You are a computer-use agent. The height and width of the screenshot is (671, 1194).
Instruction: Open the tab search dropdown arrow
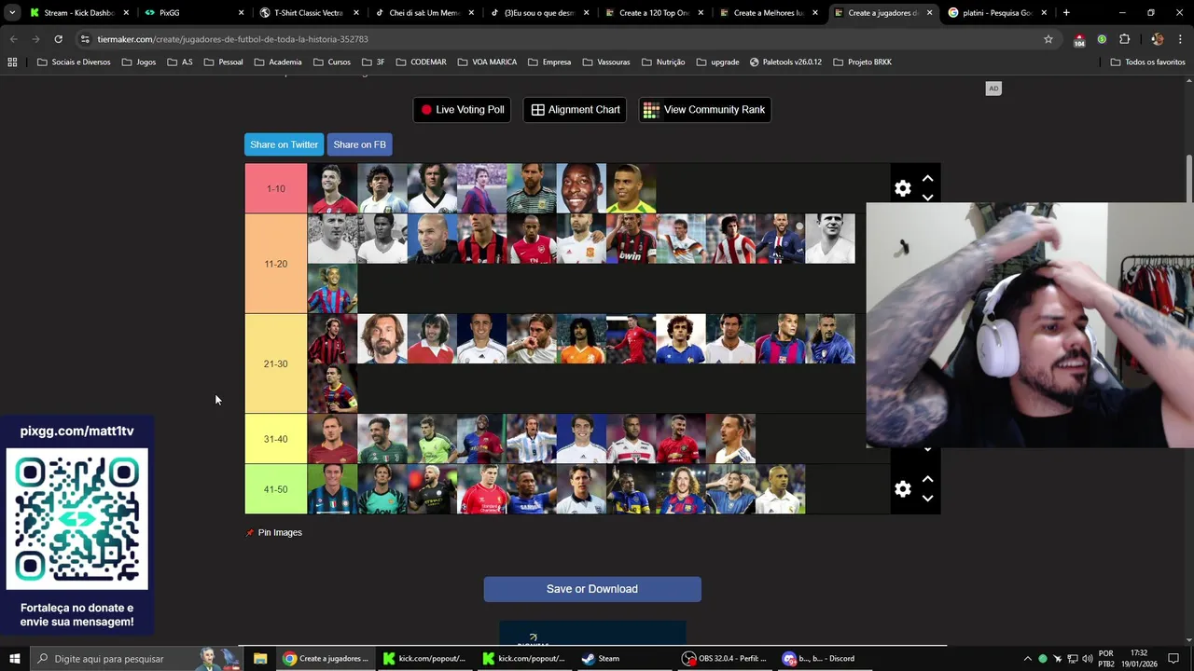(12, 13)
